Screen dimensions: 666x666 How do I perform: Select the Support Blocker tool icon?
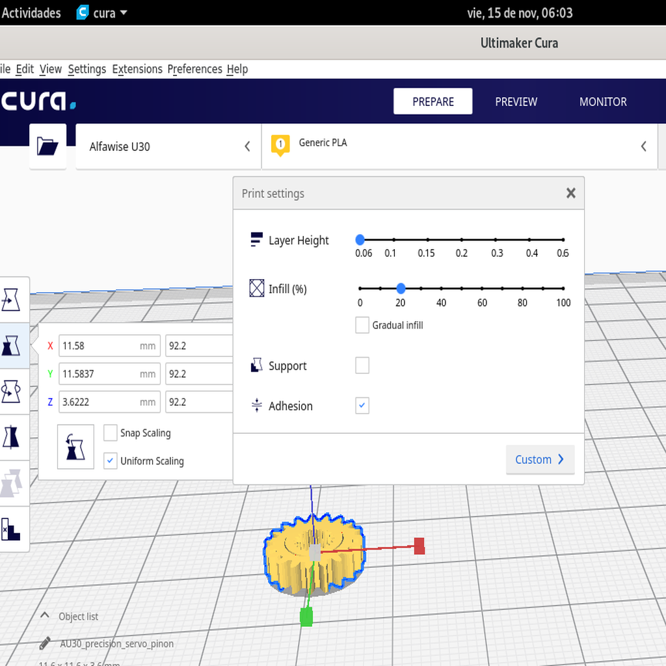pyautogui.click(x=12, y=529)
